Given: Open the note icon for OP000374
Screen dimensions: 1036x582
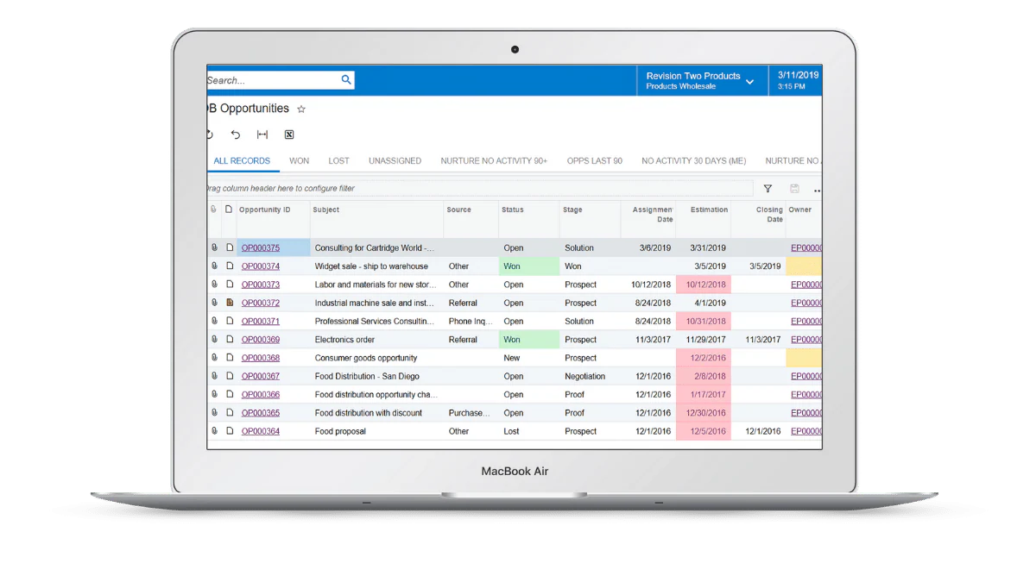Looking at the screenshot, I should (x=230, y=266).
